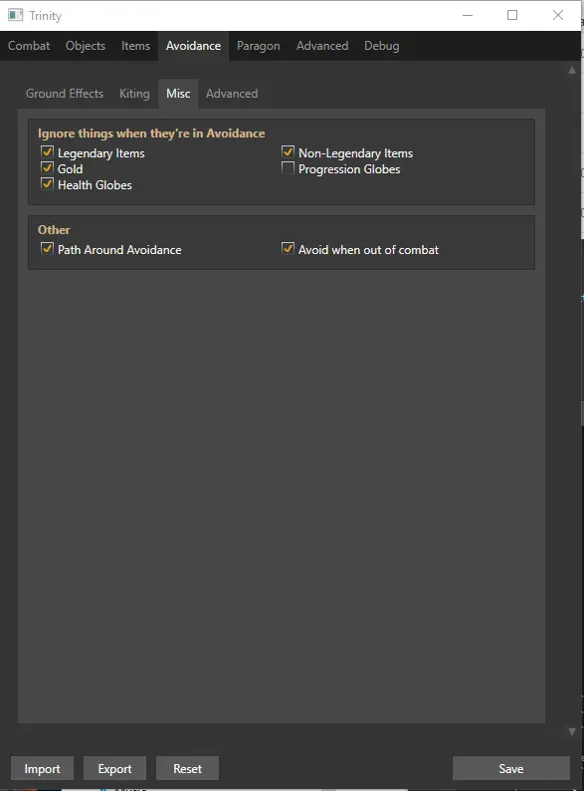The height and width of the screenshot is (791, 584).
Task: Click the Import button
Action: pos(43,768)
